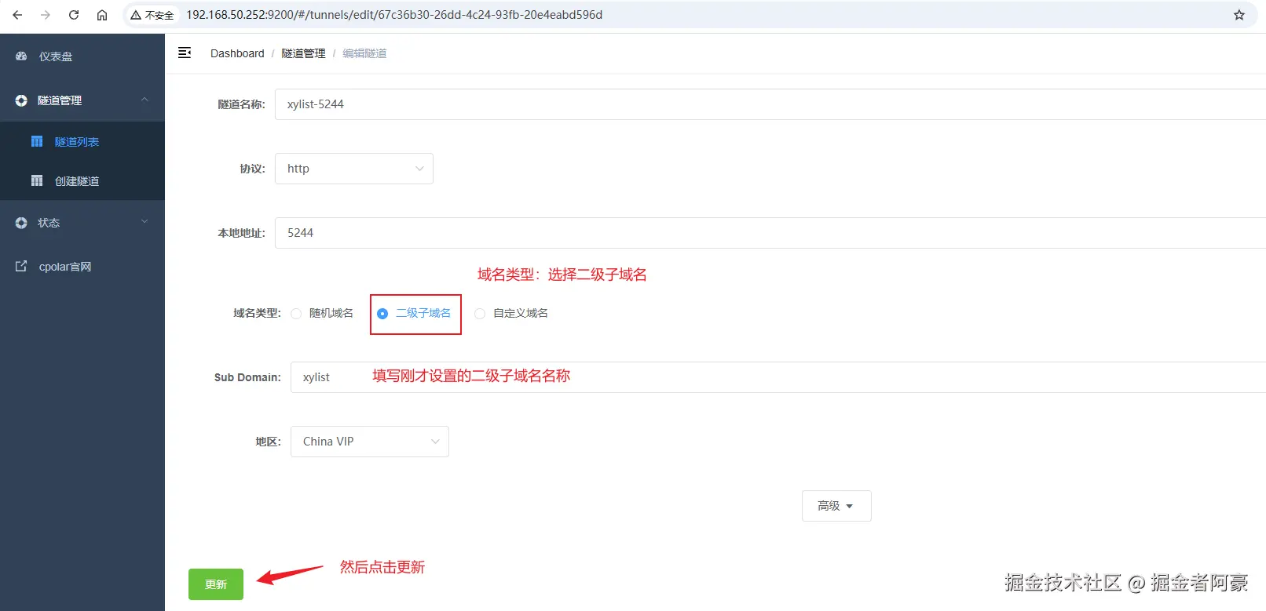
Task: Go to Dashboard breadcrumb link
Action: [x=237, y=53]
